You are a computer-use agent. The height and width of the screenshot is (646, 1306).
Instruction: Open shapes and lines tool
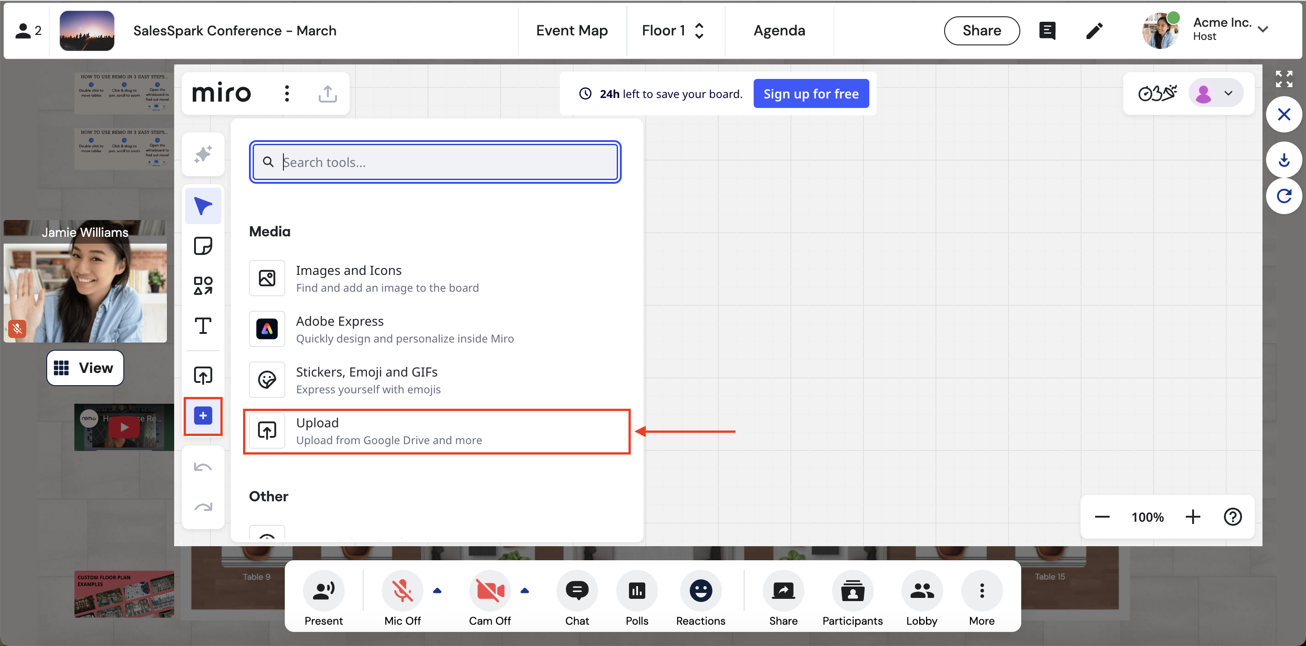click(x=203, y=285)
